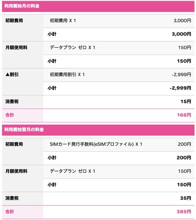The width and height of the screenshot is (196, 220).
Task: Click the 166円 pink total amount
Action: (184, 115)
